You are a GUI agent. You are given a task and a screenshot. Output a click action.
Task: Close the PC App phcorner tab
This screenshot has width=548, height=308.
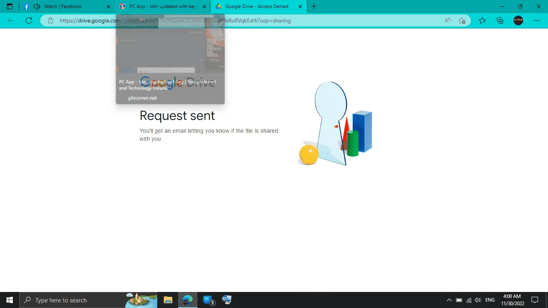click(204, 6)
